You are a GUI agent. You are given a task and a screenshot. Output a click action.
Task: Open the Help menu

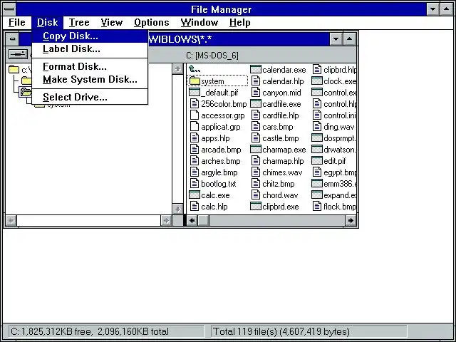pos(239,22)
